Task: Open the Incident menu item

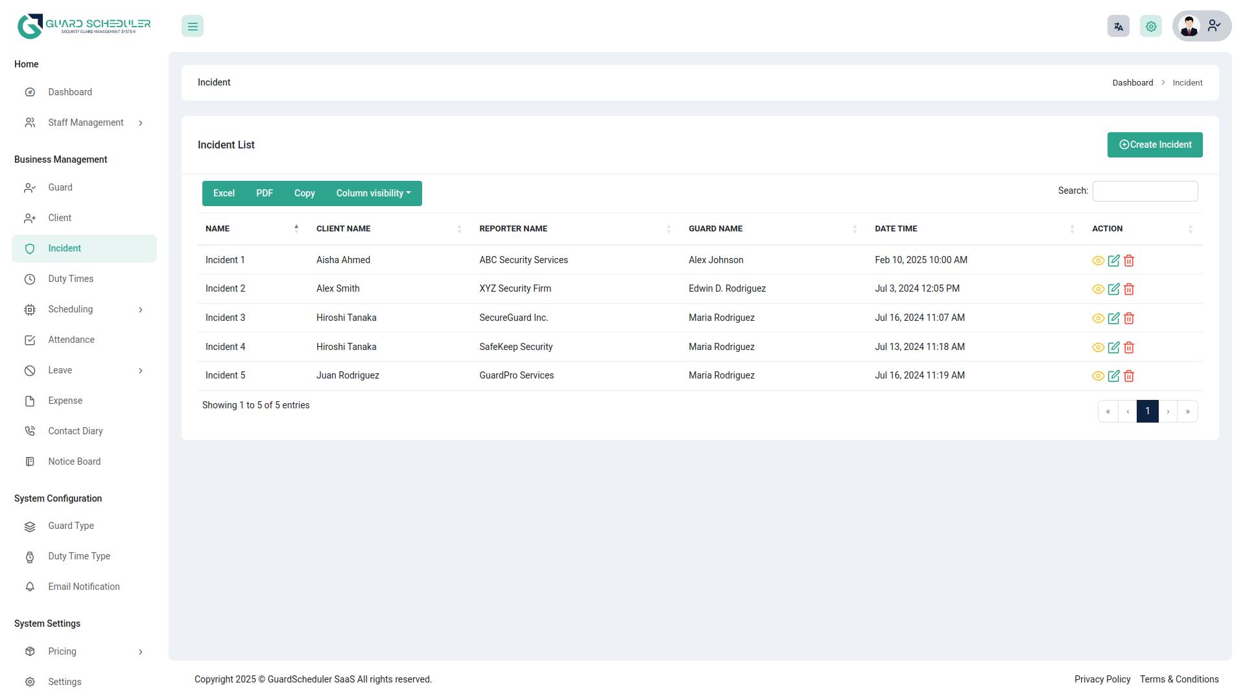Action: pyautogui.click(x=64, y=248)
